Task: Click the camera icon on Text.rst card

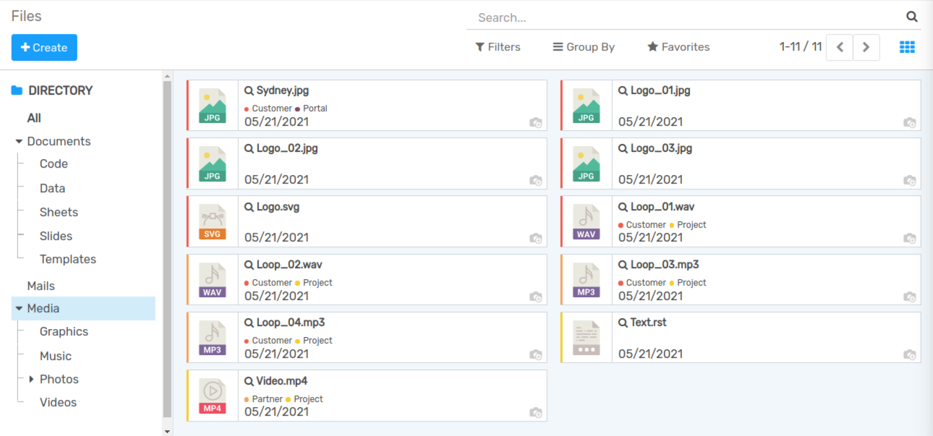Action: [x=910, y=354]
